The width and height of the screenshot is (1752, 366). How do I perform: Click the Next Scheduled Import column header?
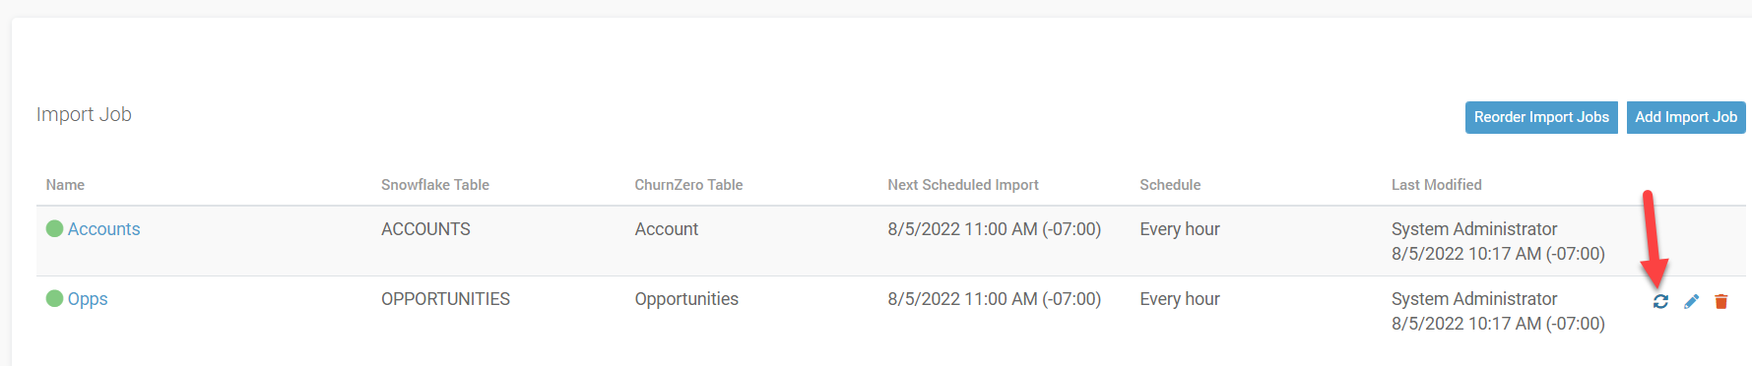(963, 185)
